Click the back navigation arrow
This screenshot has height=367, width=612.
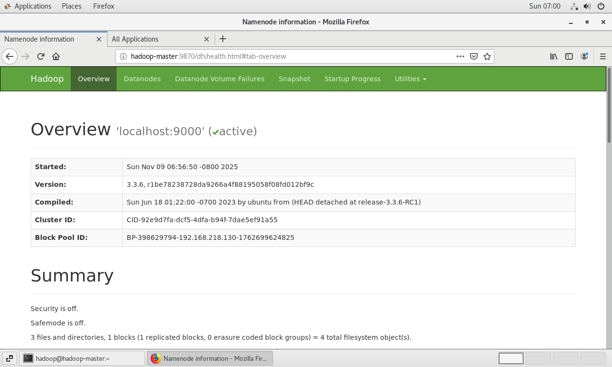pos(10,56)
